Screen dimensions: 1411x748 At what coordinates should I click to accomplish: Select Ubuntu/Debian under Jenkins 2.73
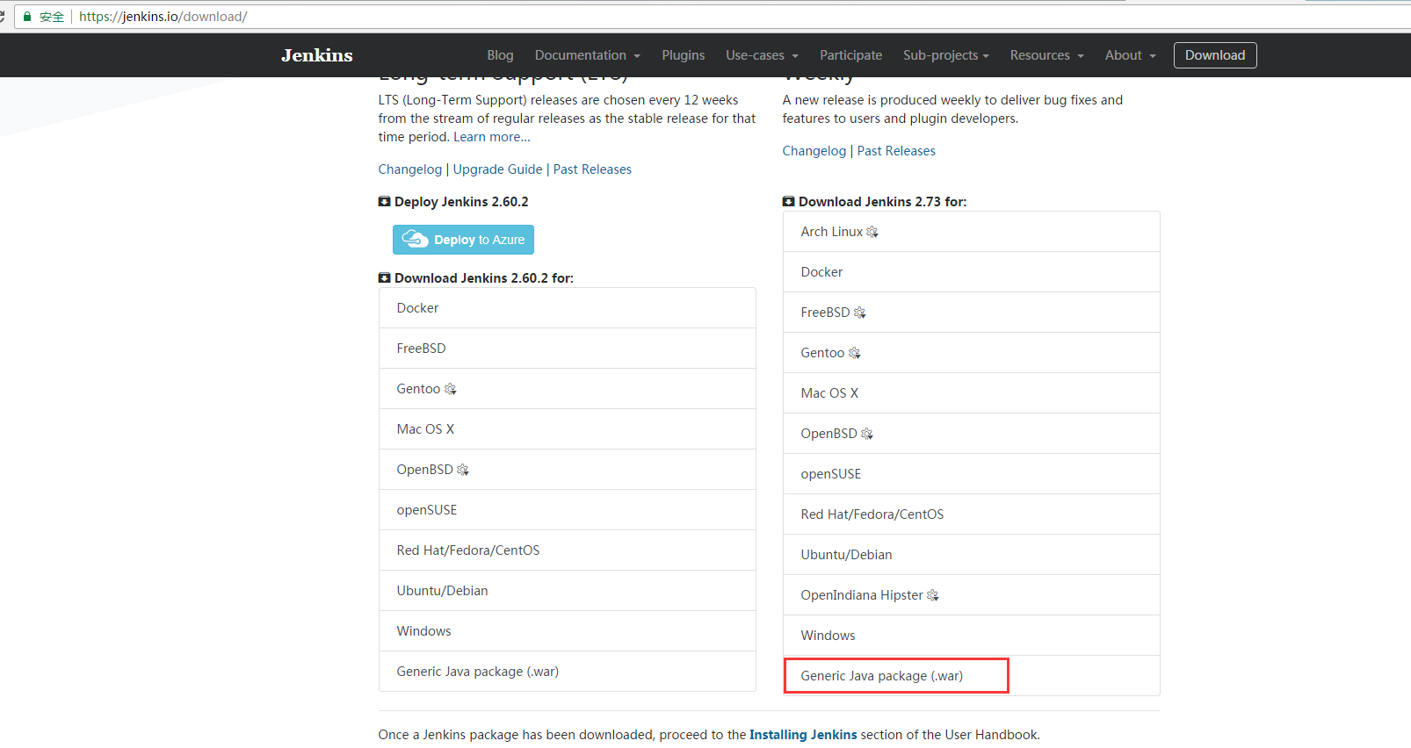click(972, 555)
